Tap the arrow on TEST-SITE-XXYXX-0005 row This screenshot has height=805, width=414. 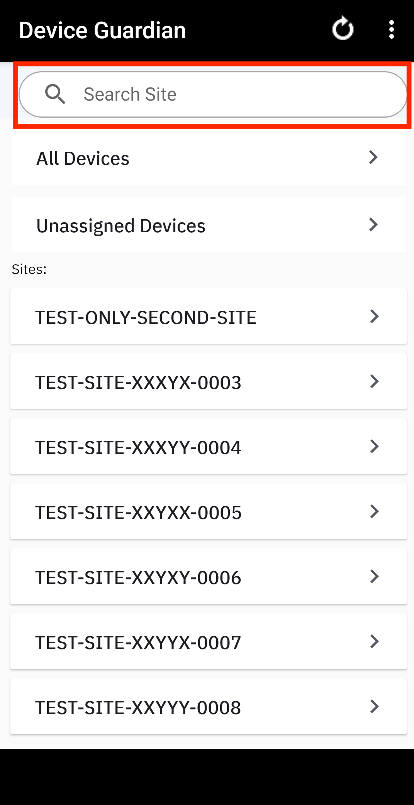(x=374, y=512)
